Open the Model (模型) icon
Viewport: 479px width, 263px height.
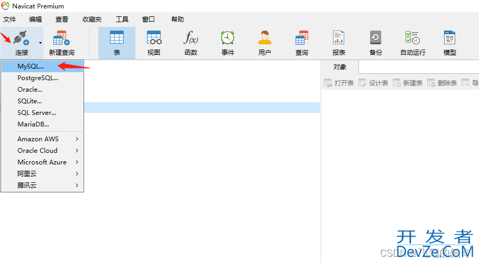click(450, 38)
